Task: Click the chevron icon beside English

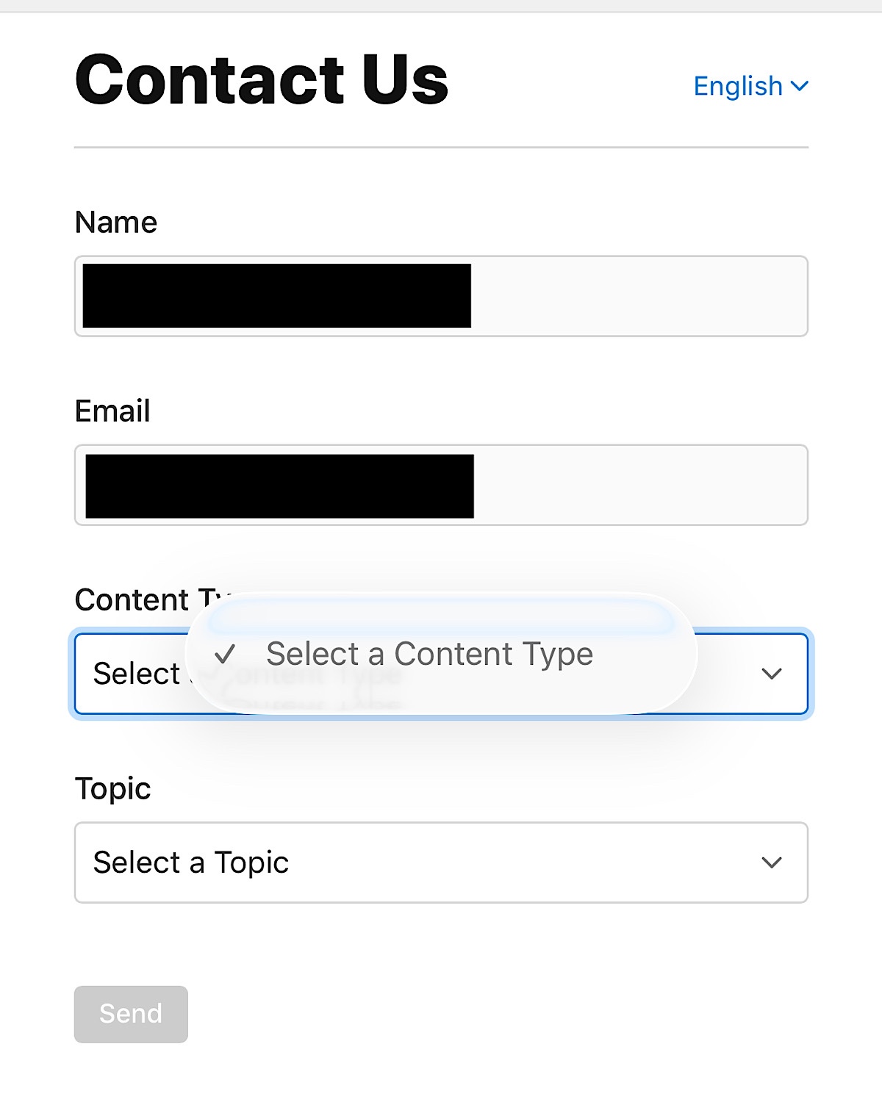Action: click(800, 87)
